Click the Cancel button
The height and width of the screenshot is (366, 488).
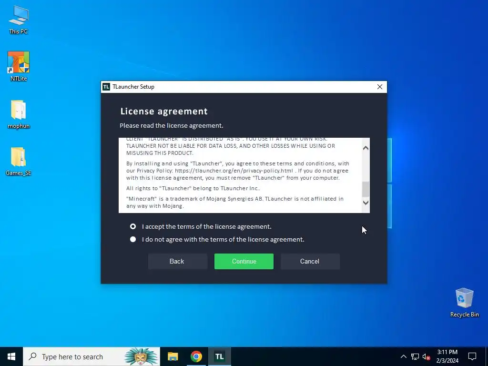click(x=310, y=262)
